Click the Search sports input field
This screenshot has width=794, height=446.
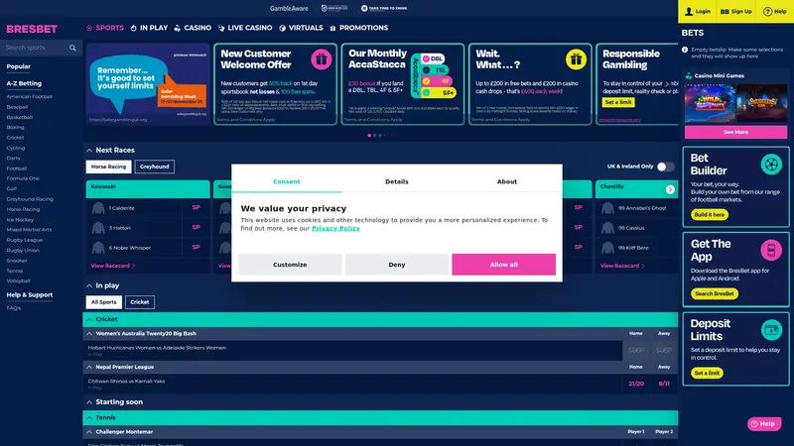click(x=36, y=48)
